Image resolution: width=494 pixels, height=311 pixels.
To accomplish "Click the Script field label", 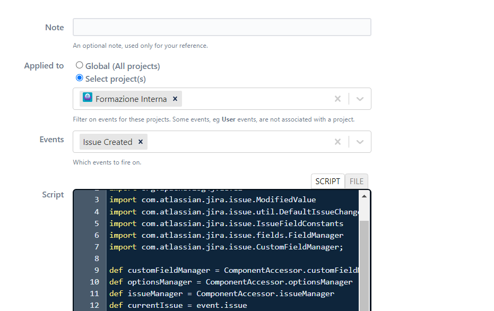I will point(53,195).
